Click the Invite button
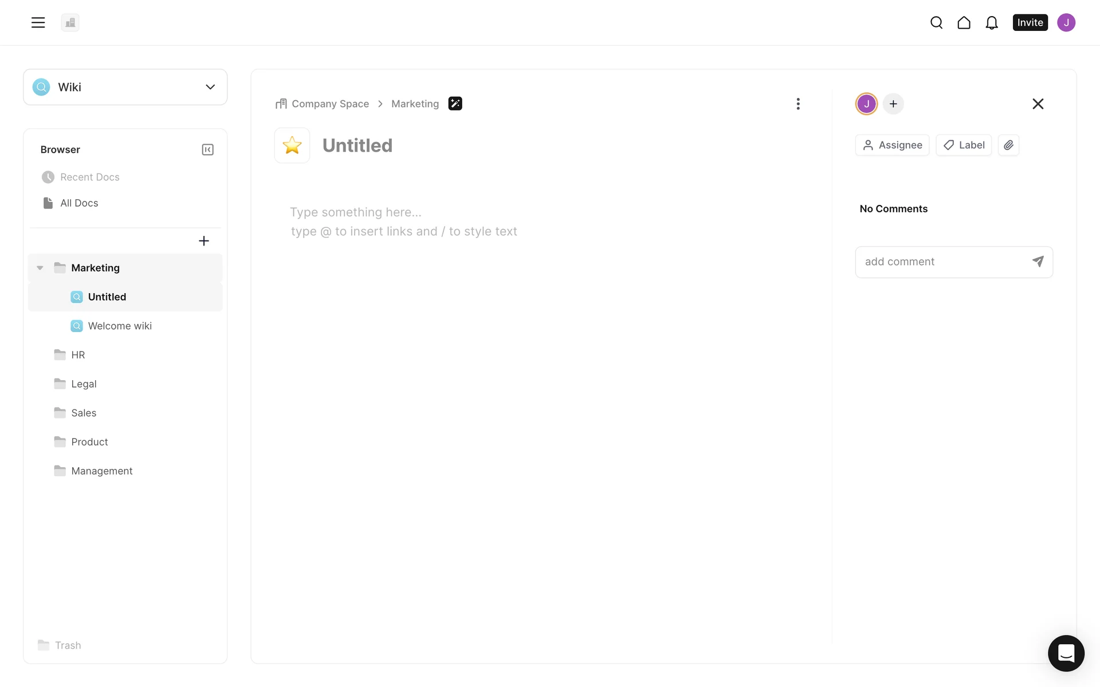The width and height of the screenshot is (1100, 687). (1030, 22)
